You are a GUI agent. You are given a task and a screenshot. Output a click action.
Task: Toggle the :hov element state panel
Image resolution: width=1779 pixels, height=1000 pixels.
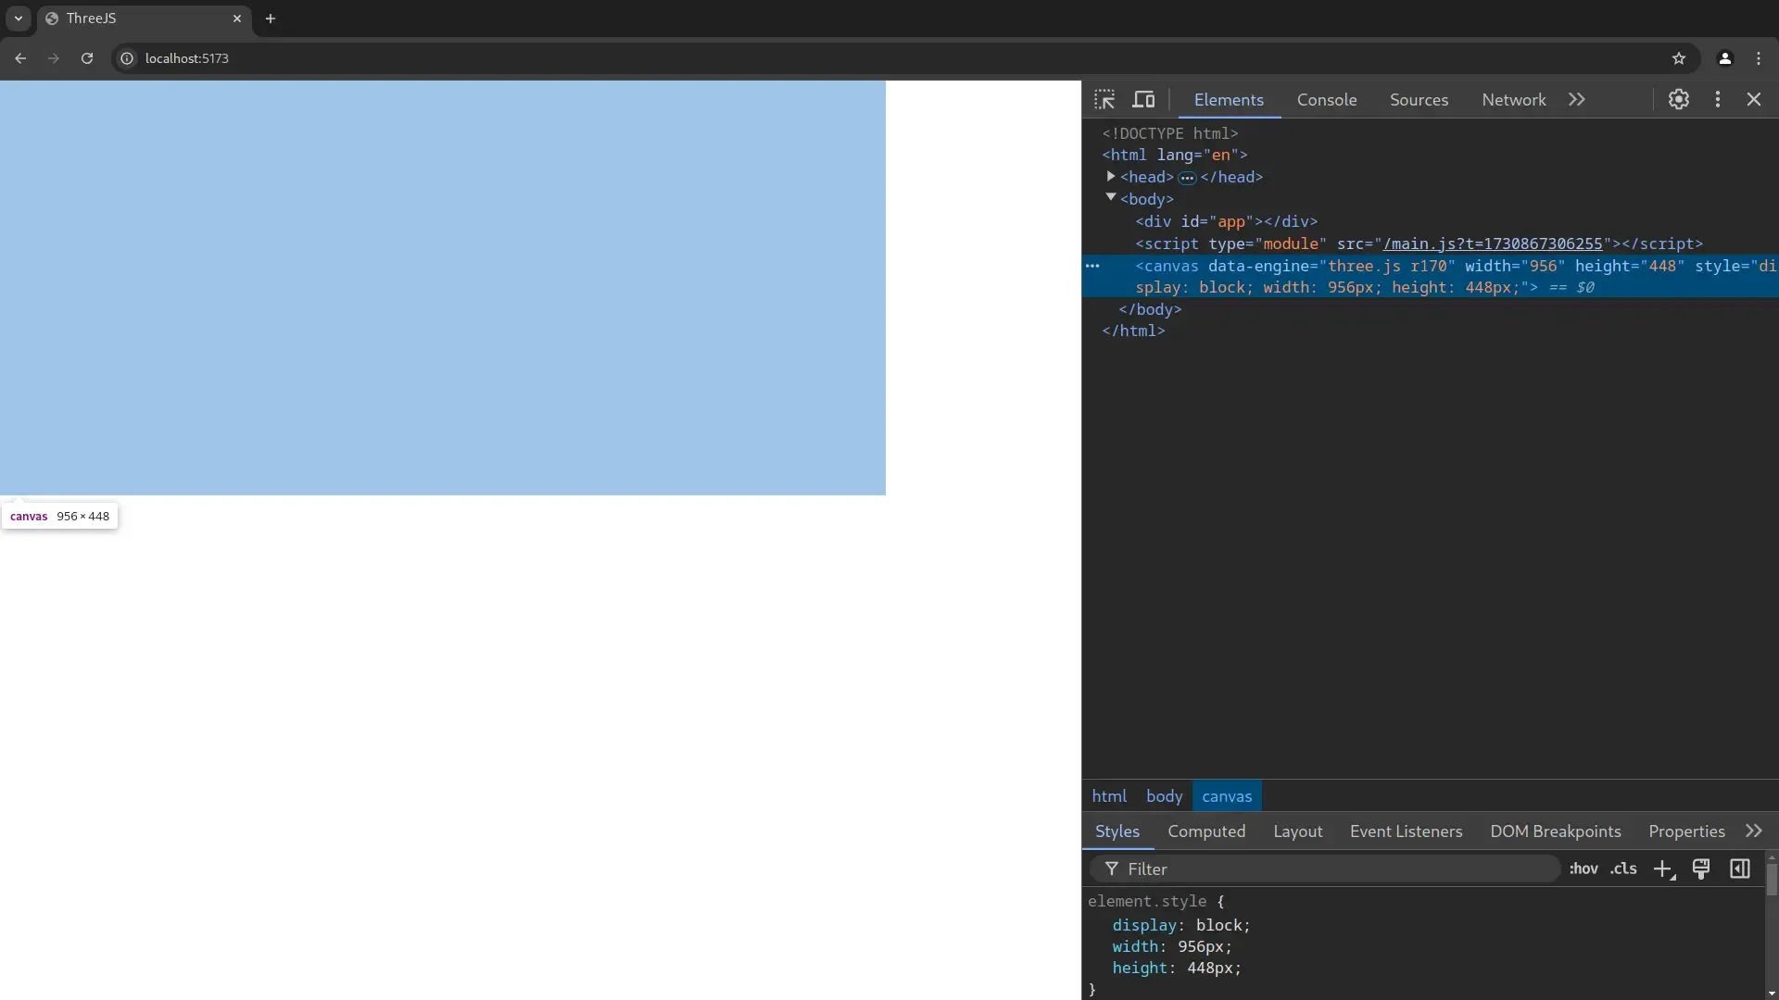(x=1583, y=869)
